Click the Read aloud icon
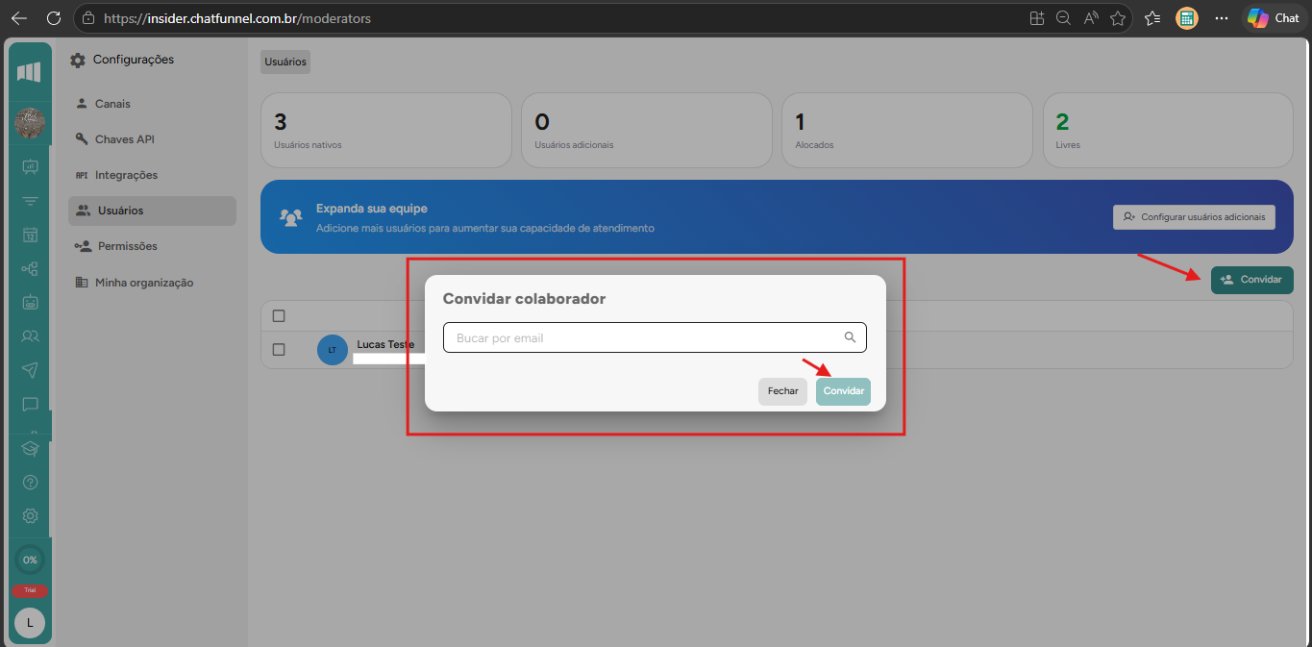Screen dimensions: 1312x647 coord(1091,17)
